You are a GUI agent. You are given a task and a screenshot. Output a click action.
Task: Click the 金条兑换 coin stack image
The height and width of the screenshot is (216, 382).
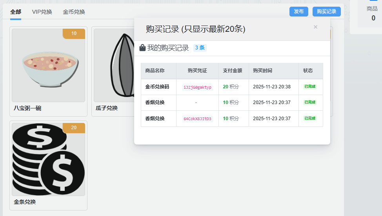click(49, 159)
